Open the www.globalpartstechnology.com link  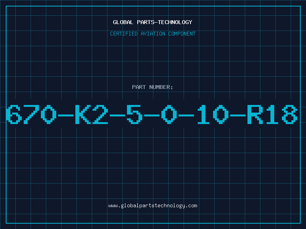pyautogui.click(x=153, y=206)
